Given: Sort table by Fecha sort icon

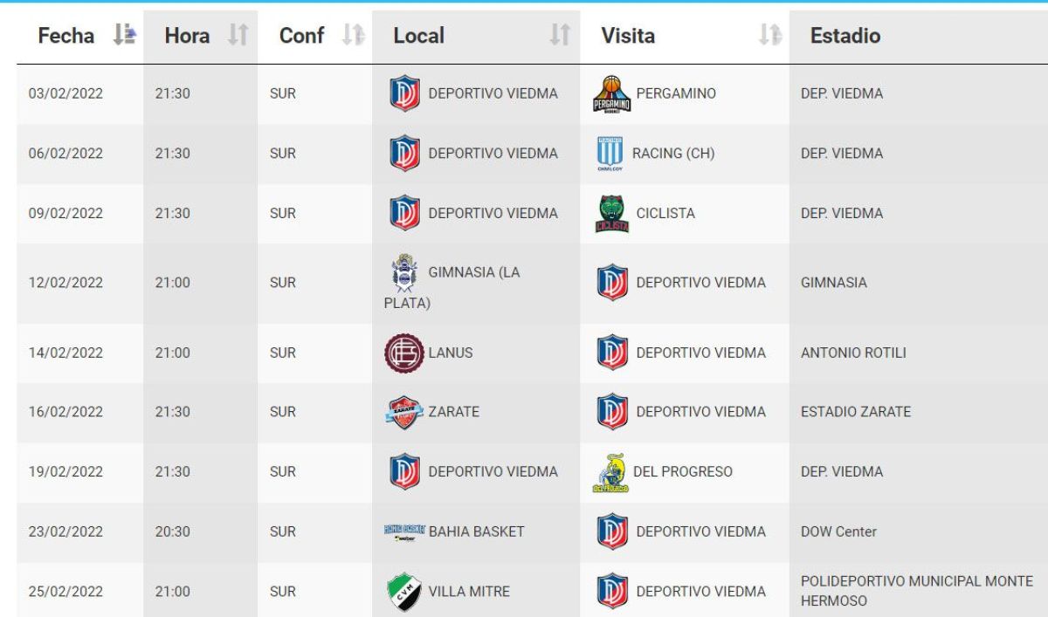Looking at the screenshot, I should [125, 36].
